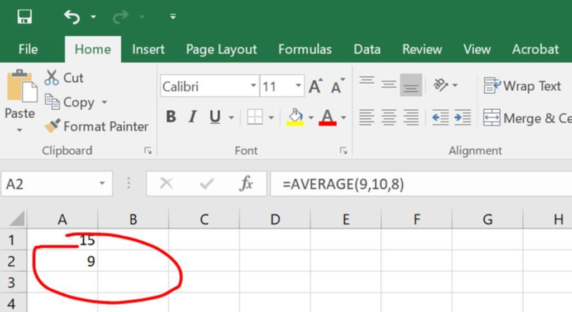Toggle Wrap Text for the cell

pos(522,86)
